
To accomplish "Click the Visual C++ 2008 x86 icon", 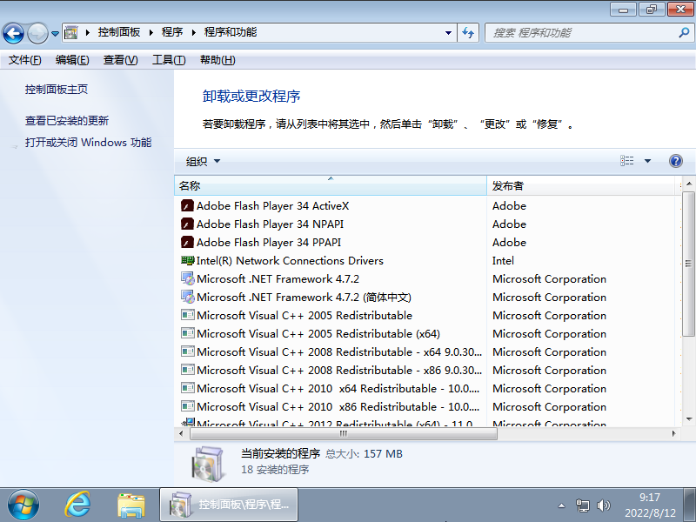I will tap(188, 370).
